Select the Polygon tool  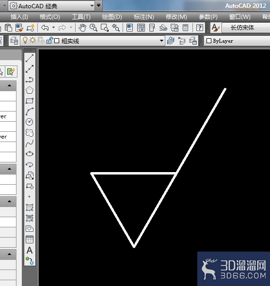(30, 90)
